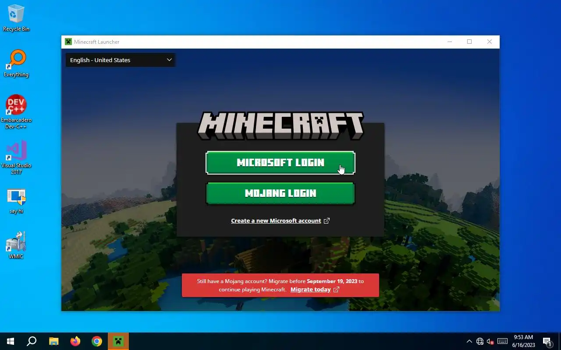Launch Google Chrome from the taskbar

97,341
